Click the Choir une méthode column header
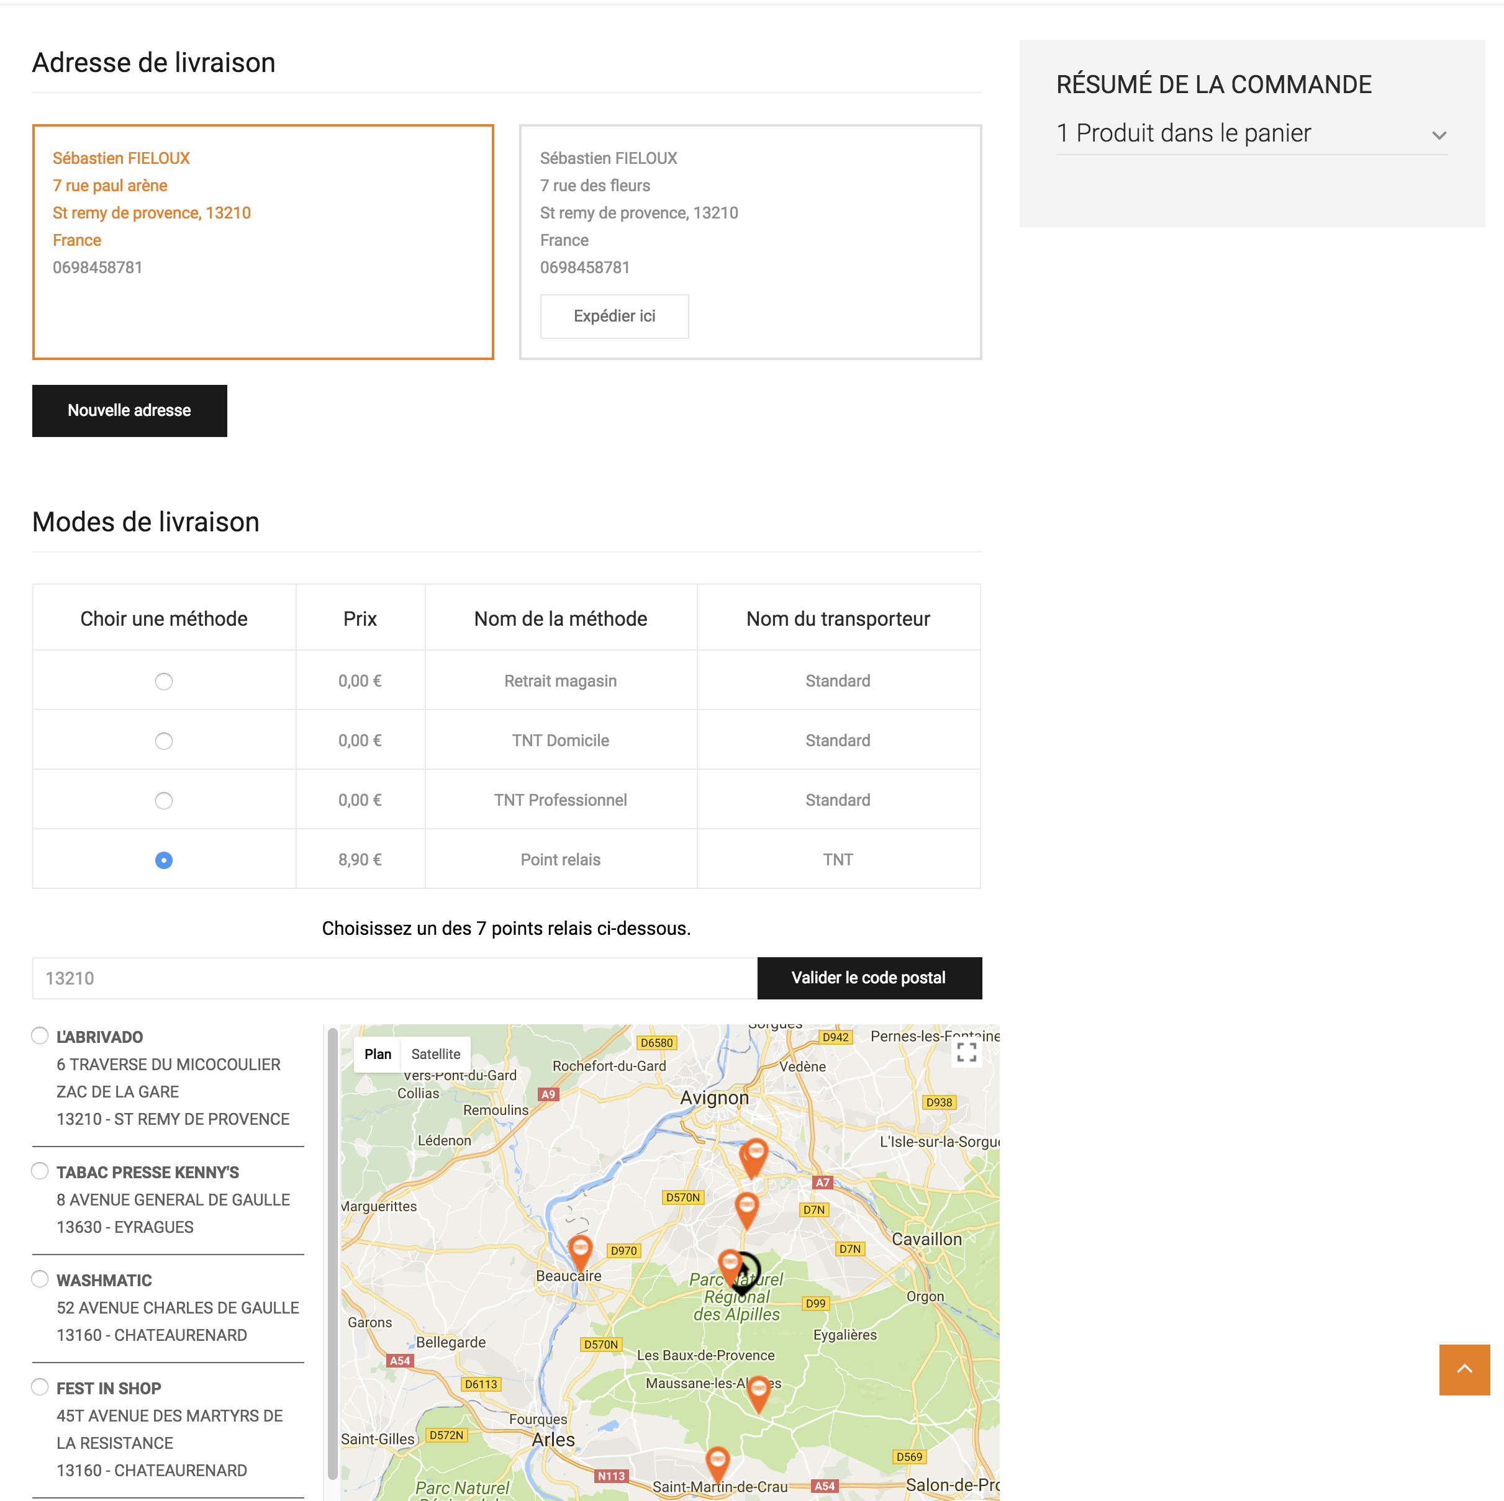Screen dimensions: 1504x1501 click(163, 619)
